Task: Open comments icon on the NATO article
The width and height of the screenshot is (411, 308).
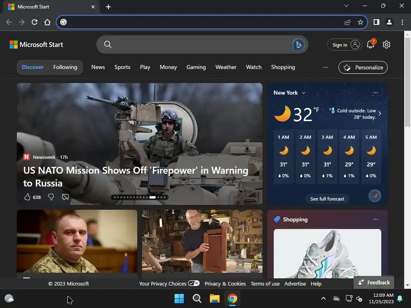Action: (x=65, y=197)
